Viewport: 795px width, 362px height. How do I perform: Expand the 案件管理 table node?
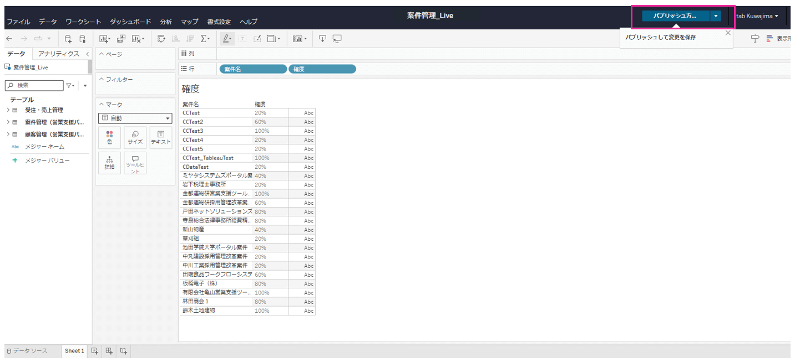tap(8, 122)
